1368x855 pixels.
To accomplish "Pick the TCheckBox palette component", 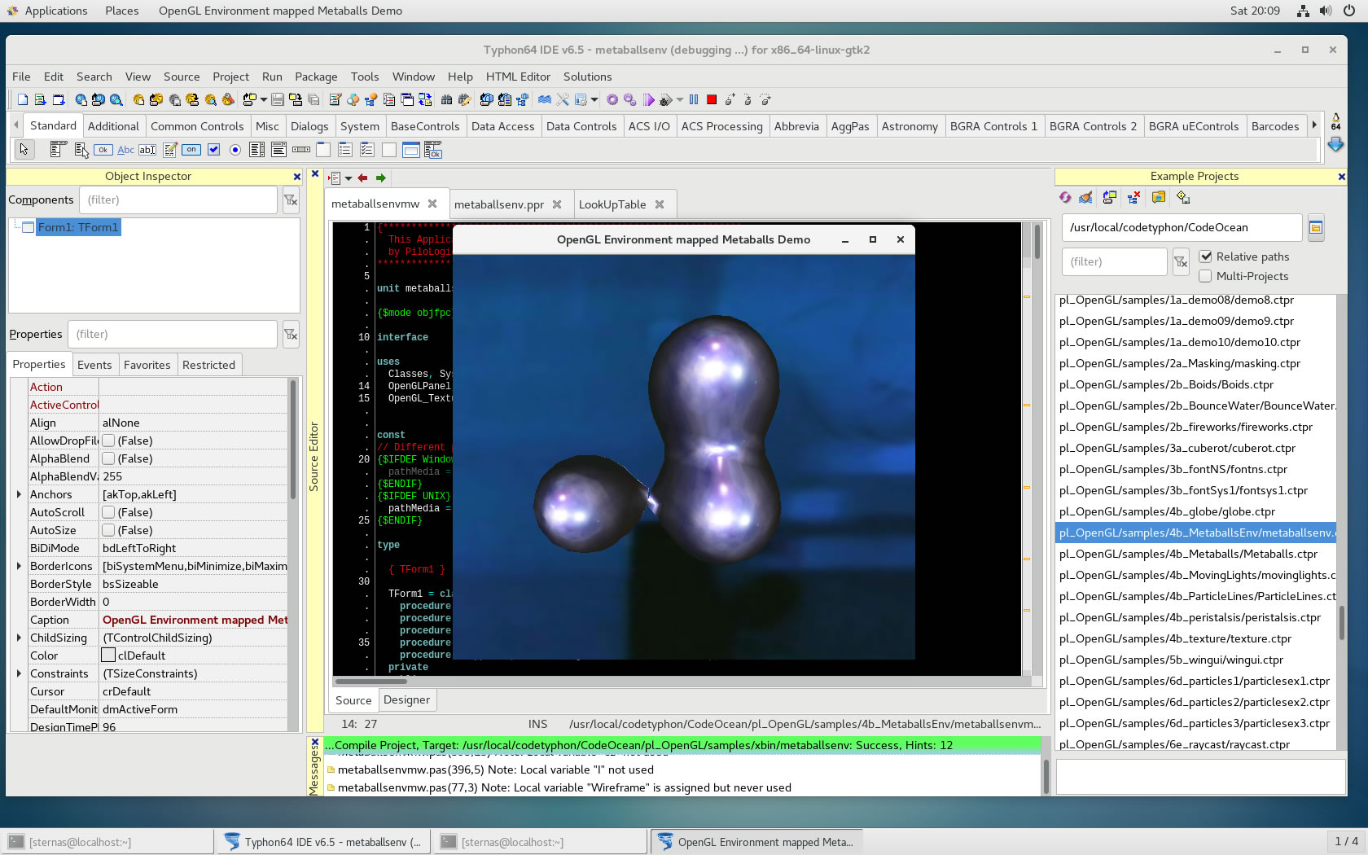I will (x=213, y=149).
